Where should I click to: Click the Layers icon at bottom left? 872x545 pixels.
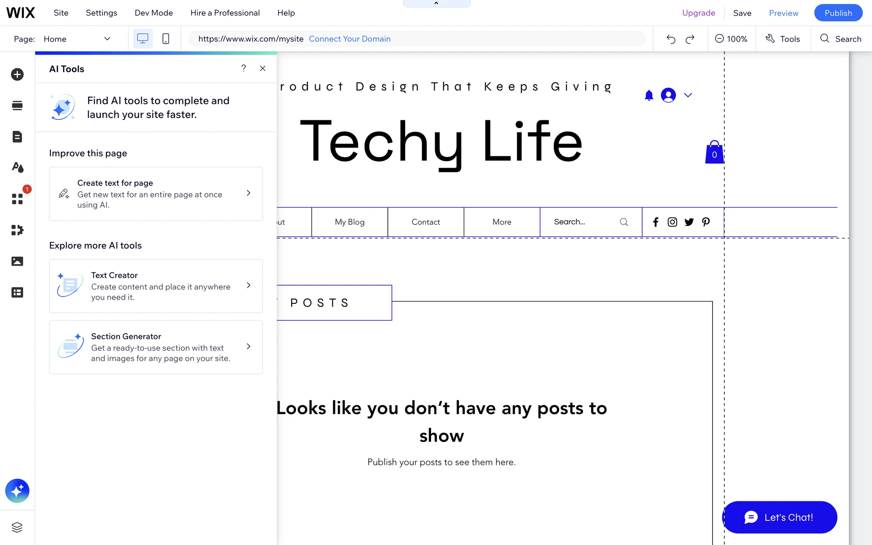(x=17, y=527)
